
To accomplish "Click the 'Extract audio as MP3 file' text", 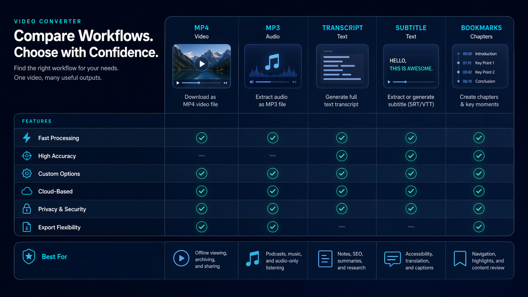I will click(272, 101).
